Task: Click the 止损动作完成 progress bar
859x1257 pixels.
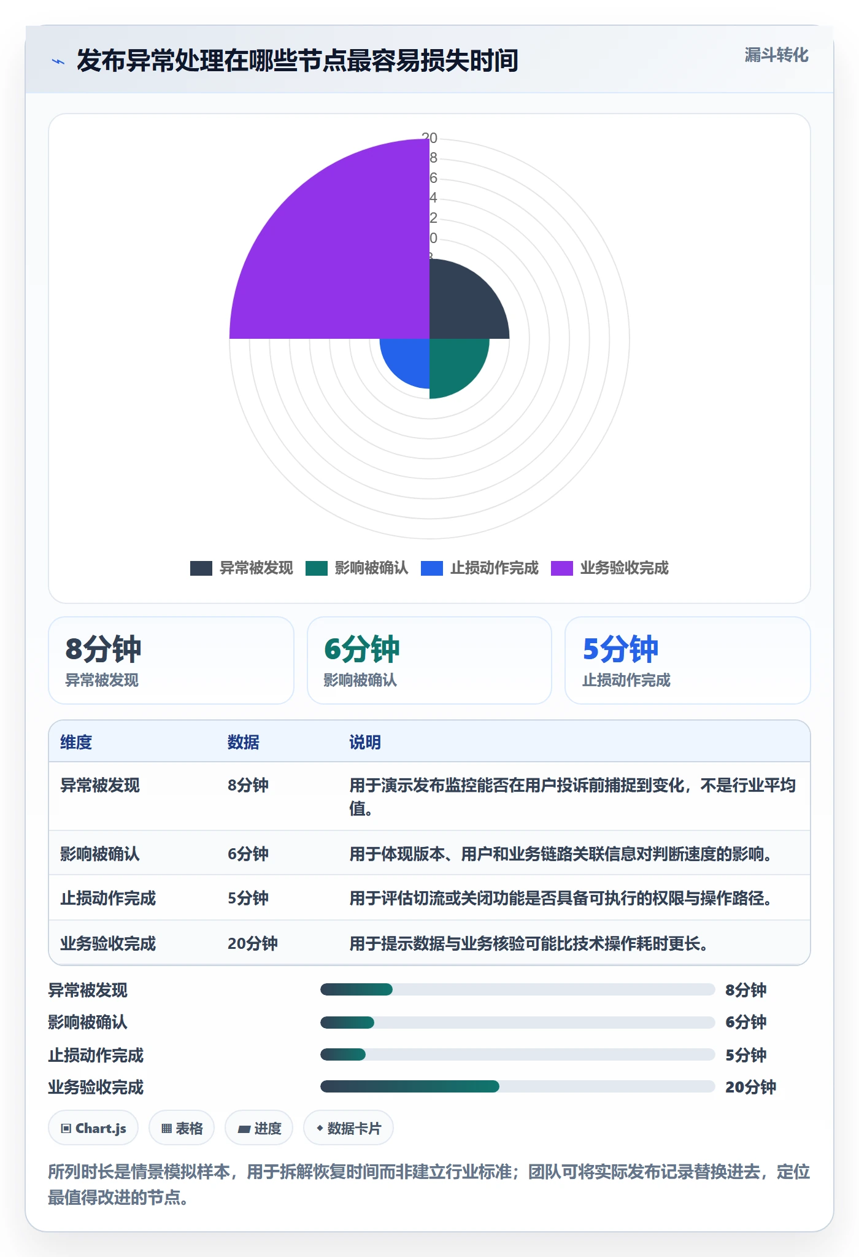Action: [517, 1054]
